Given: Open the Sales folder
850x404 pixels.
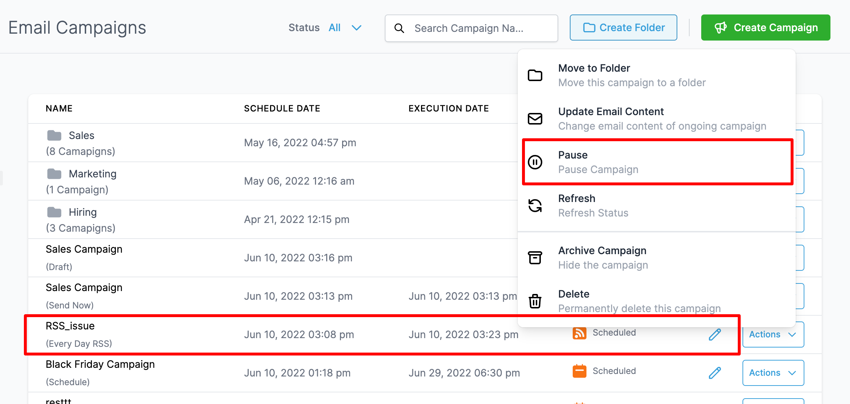Looking at the screenshot, I should click(81, 136).
